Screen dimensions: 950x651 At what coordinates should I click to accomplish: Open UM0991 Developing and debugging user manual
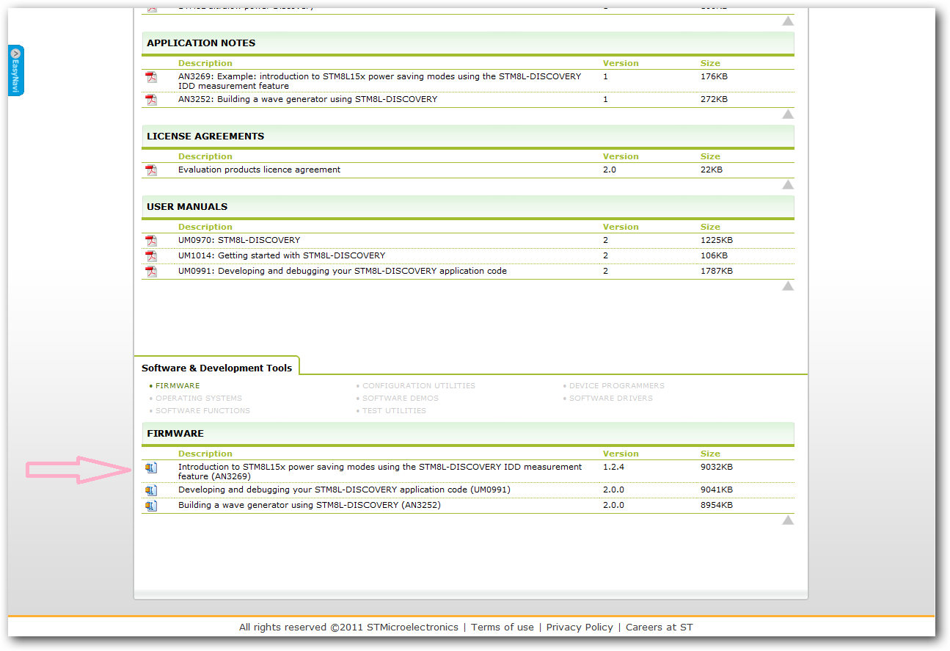pyautogui.click(x=343, y=271)
